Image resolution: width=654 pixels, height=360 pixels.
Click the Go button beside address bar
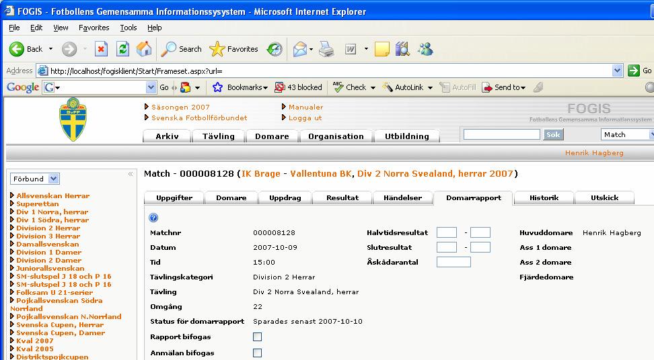pos(641,71)
